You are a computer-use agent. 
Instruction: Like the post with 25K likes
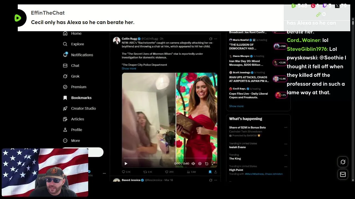169,172
